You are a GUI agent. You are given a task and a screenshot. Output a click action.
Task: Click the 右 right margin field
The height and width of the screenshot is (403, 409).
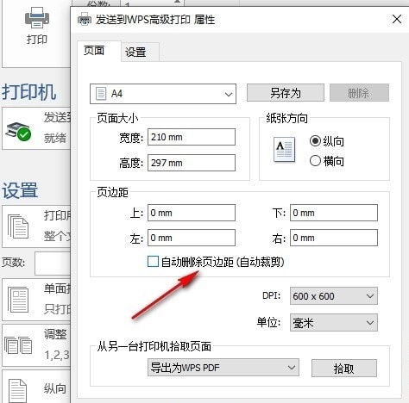(x=334, y=238)
